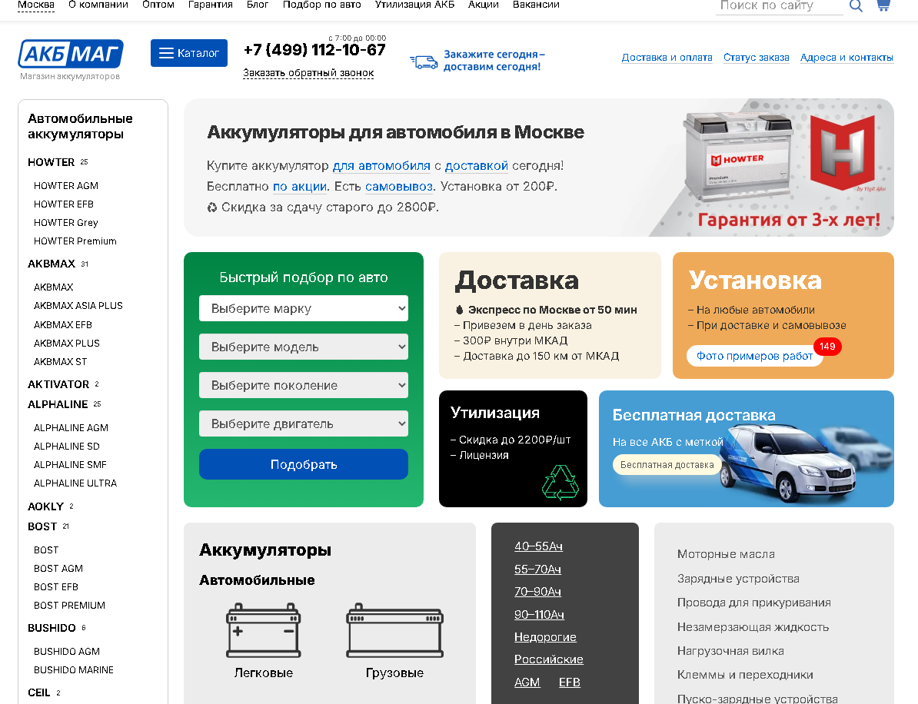The height and width of the screenshot is (704, 918).
Task: Click the green recycling icon
Action: [x=560, y=482]
